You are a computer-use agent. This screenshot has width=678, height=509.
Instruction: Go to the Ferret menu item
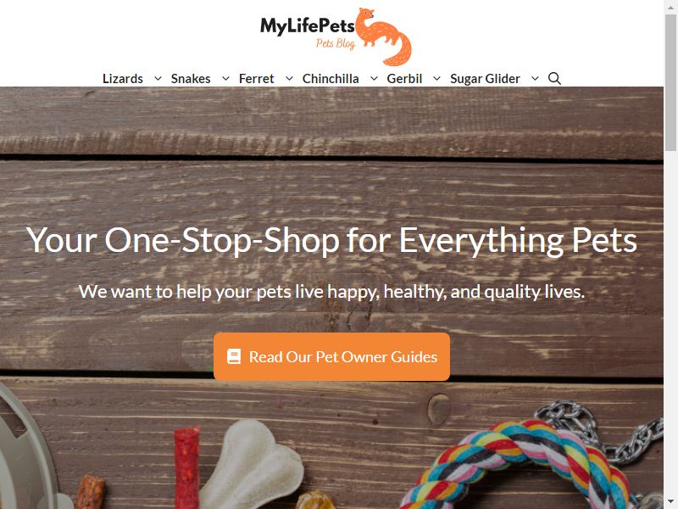click(x=257, y=79)
